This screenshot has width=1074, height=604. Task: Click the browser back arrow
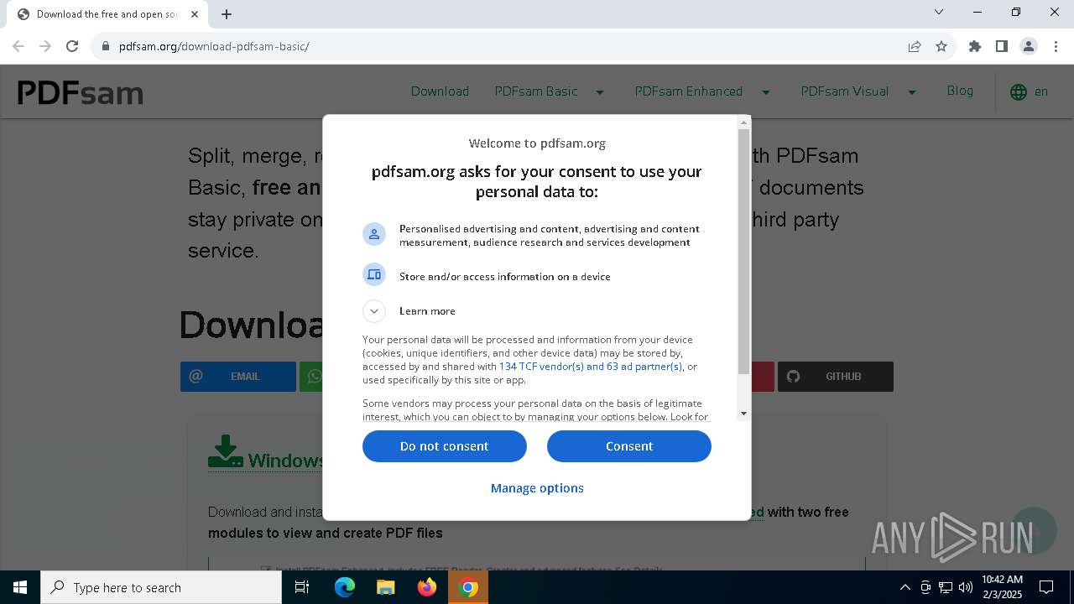[x=18, y=46]
